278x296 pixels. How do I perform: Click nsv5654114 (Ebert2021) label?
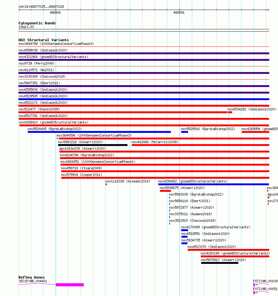(190, 201)
